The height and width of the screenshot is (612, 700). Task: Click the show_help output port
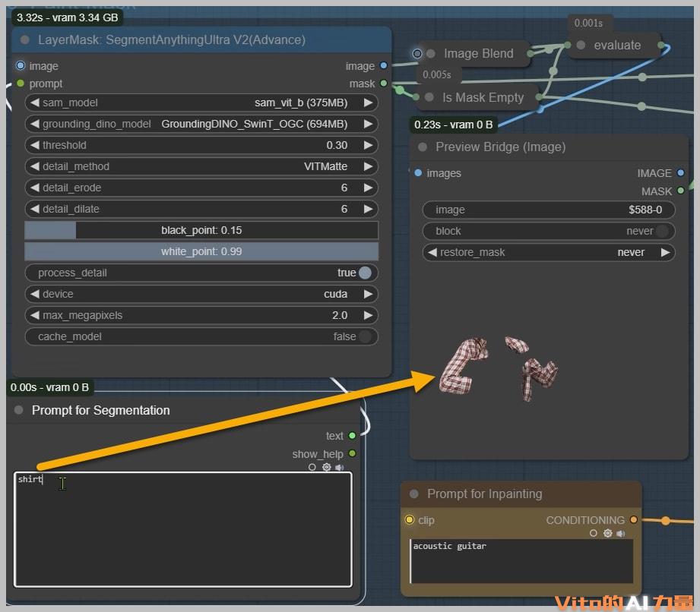click(x=352, y=453)
